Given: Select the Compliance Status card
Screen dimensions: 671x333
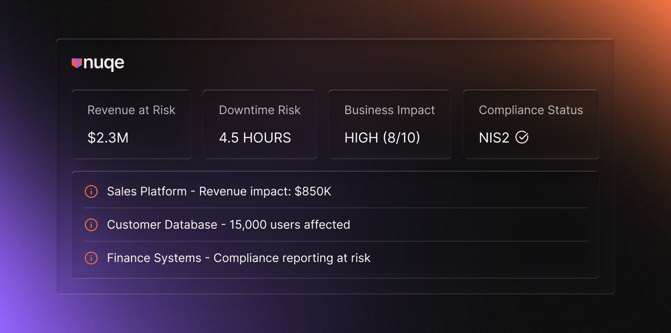Looking at the screenshot, I should coord(531,124).
